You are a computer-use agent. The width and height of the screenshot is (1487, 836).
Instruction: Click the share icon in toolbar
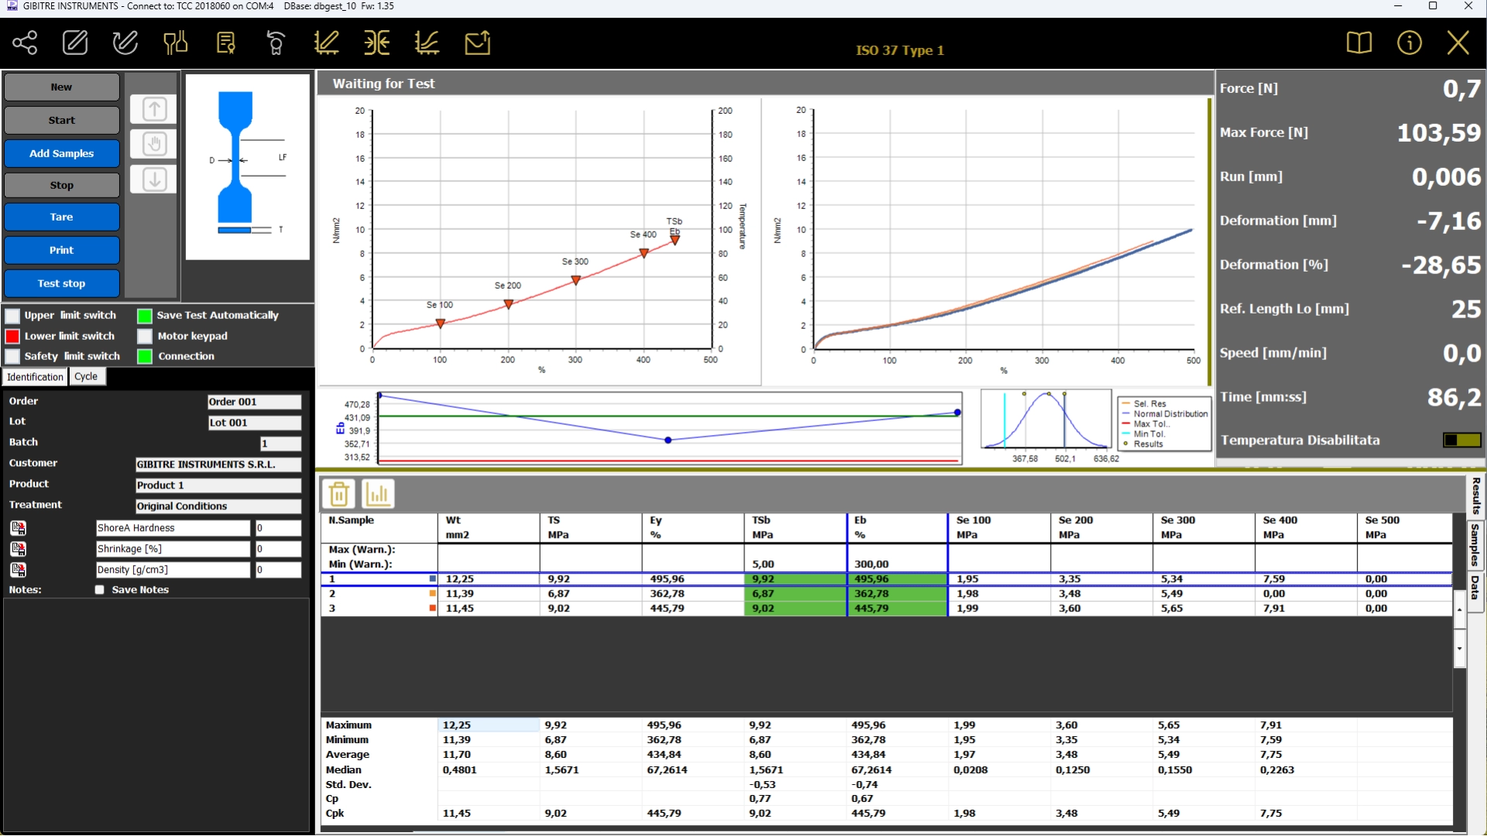coord(25,43)
